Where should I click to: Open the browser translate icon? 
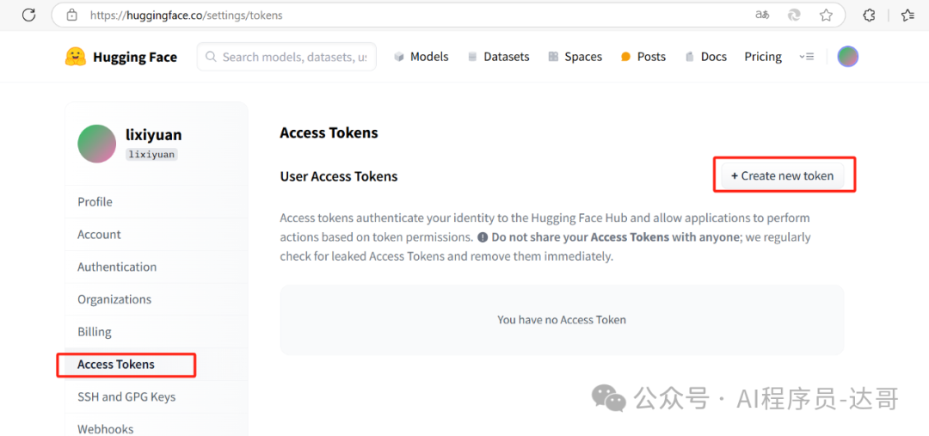(x=762, y=15)
